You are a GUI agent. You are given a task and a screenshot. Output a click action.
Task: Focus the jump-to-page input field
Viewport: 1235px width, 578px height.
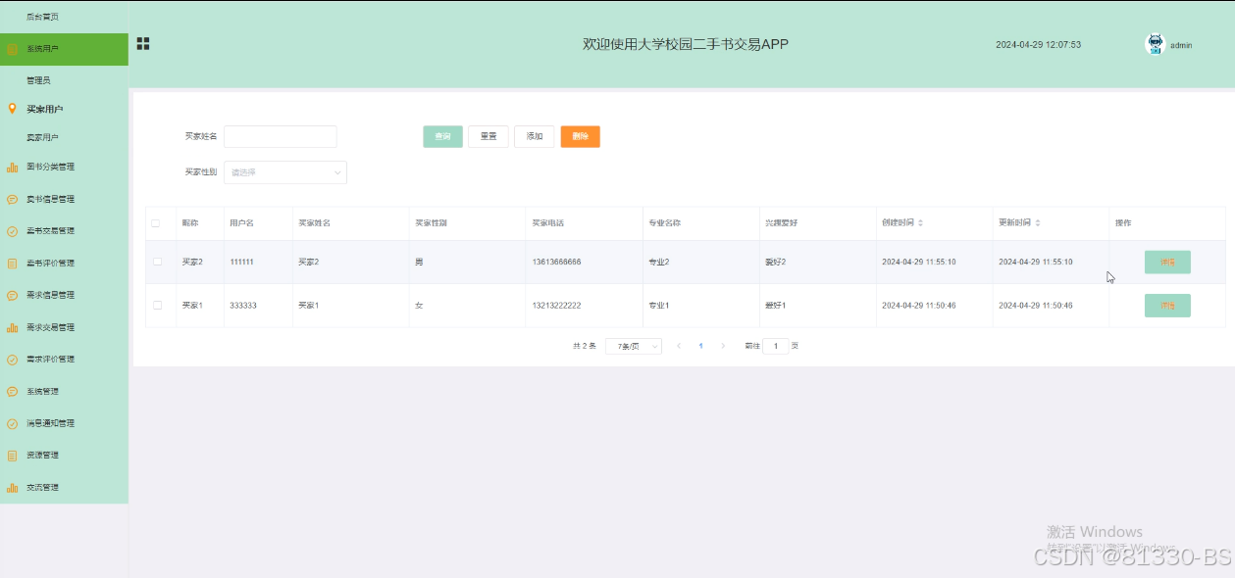[776, 346]
